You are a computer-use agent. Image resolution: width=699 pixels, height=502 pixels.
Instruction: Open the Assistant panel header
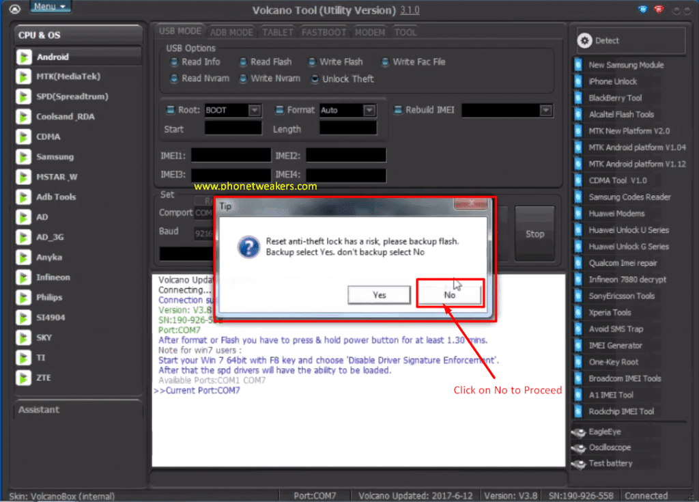[79, 410]
